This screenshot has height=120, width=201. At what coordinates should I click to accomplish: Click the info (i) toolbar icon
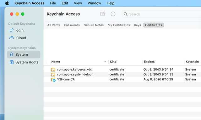click(113, 14)
